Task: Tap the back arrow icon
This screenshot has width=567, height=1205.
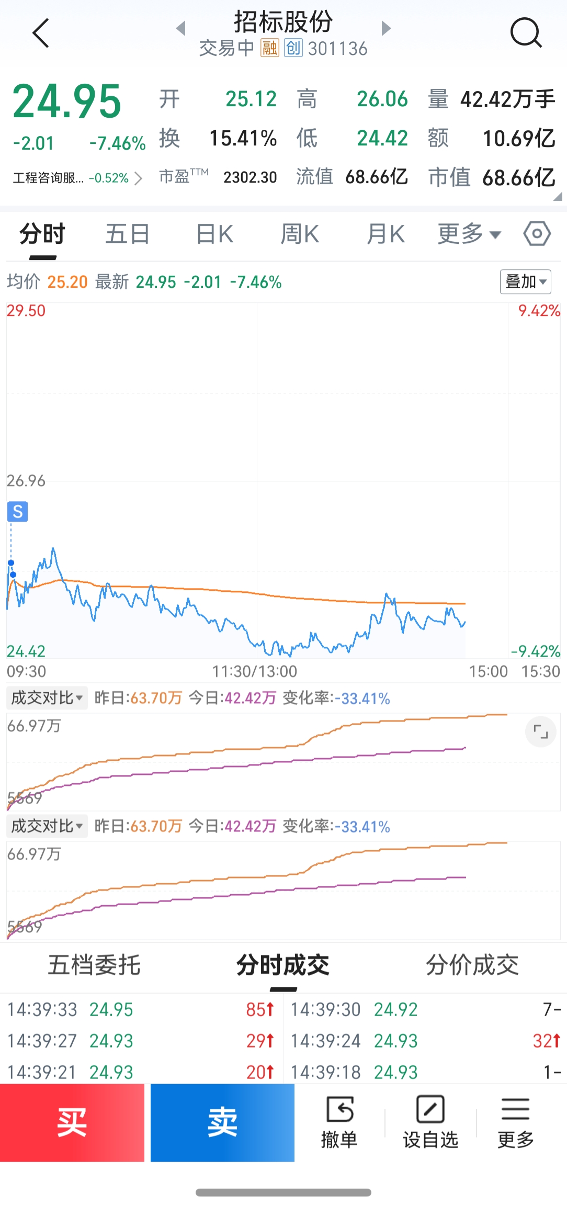Action: [41, 33]
